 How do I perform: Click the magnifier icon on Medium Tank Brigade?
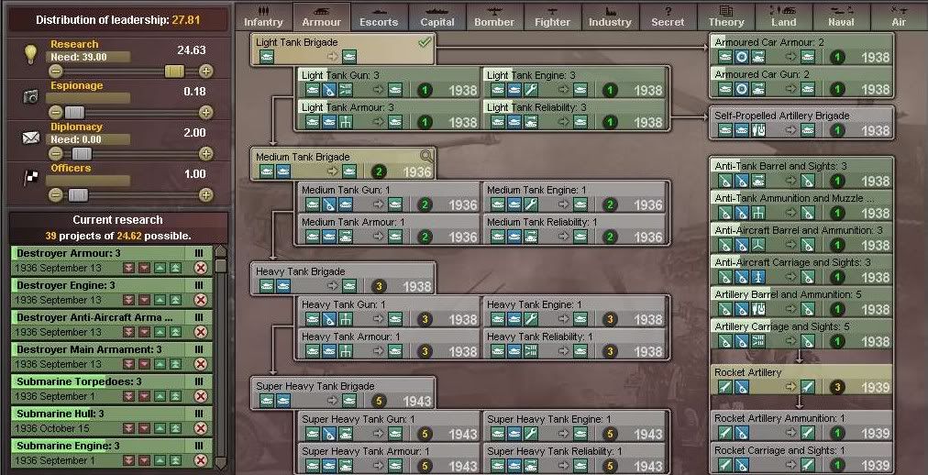pyautogui.click(x=426, y=156)
